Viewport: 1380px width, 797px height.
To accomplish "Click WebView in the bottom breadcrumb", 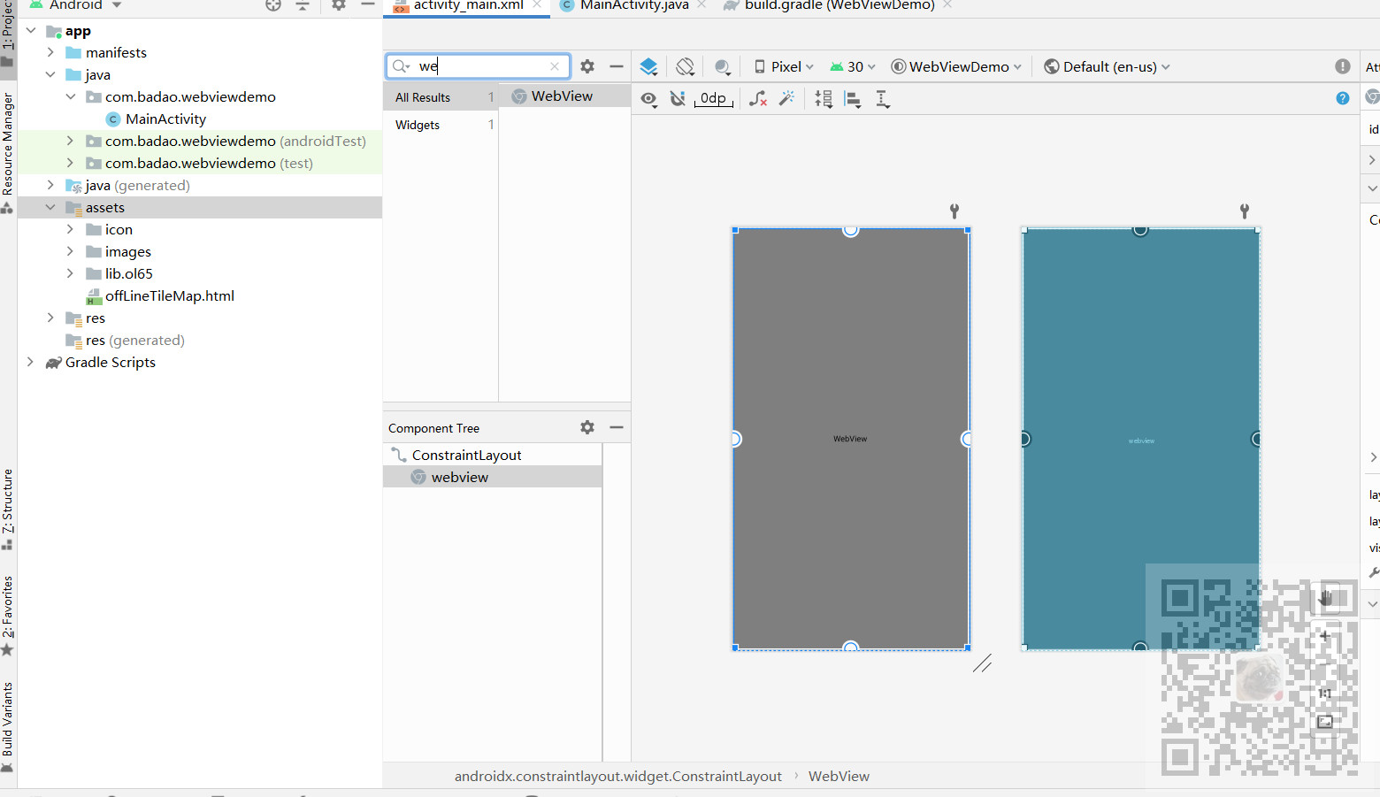I will point(839,776).
